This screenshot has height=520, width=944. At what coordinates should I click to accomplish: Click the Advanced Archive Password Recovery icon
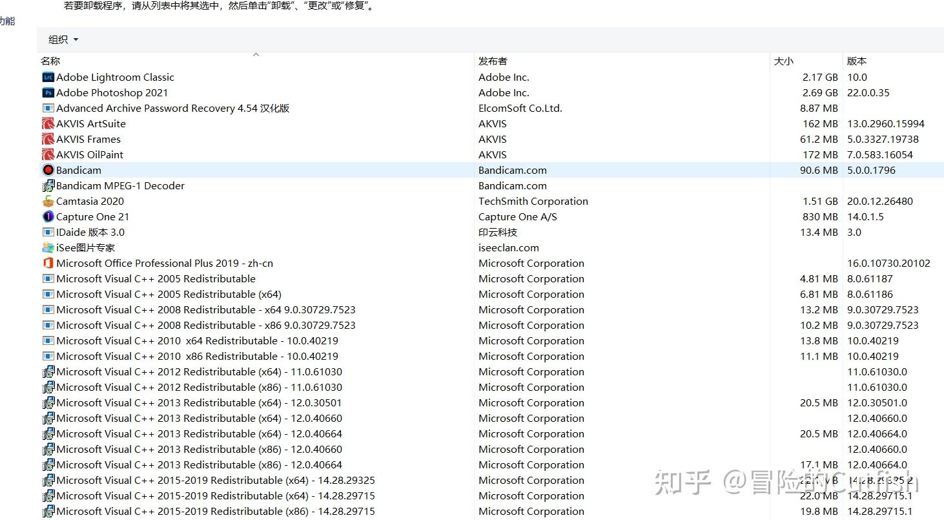tap(48, 108)
